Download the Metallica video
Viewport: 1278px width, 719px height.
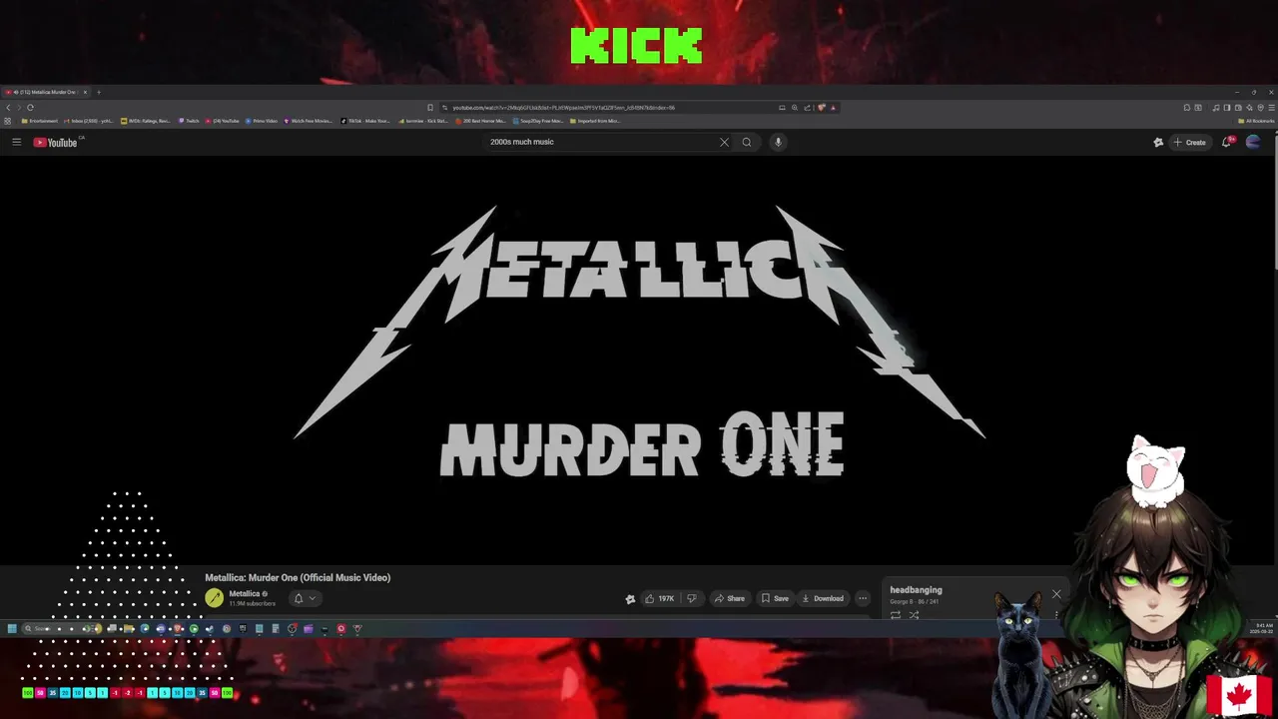(823, 598)
